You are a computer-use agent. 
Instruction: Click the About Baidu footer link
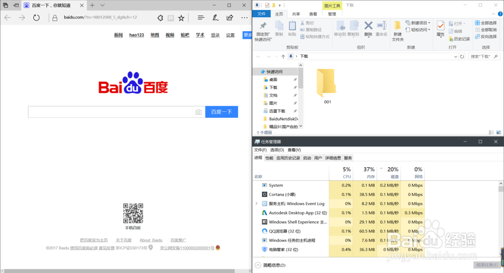pyautogui.click(x=151, y=240)
